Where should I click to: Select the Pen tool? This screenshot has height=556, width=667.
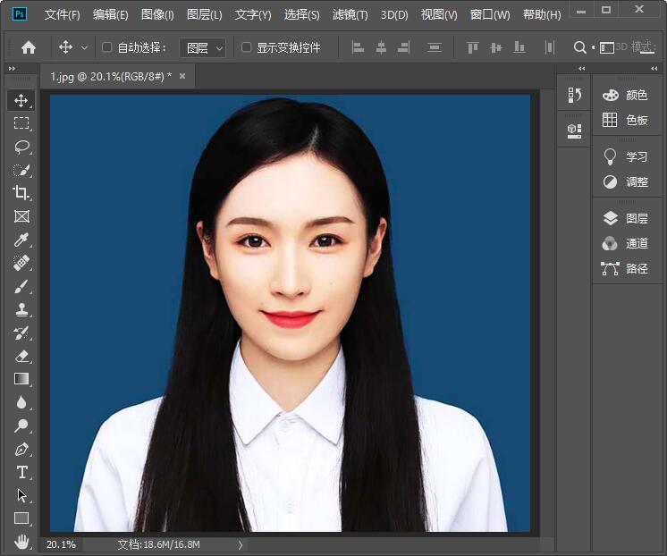pyautogui.click(x=21, y=449)
